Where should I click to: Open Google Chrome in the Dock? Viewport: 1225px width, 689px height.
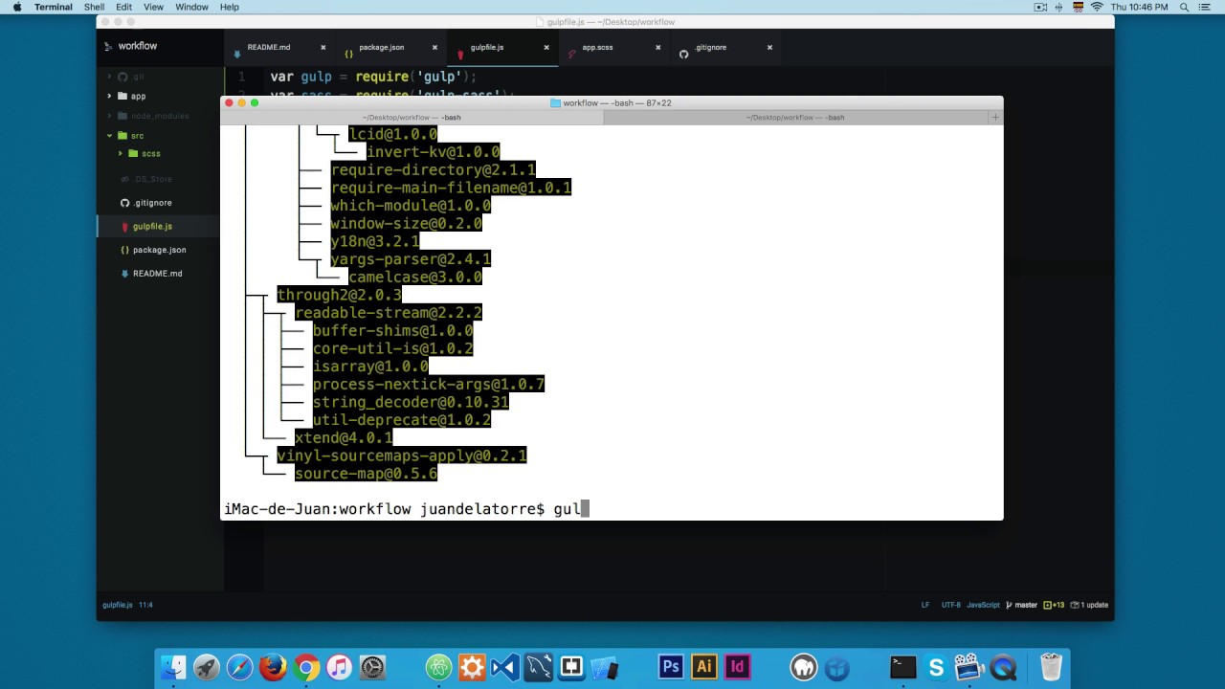point(306,667)
